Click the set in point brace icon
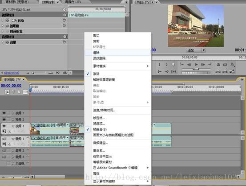 [160, 65]
